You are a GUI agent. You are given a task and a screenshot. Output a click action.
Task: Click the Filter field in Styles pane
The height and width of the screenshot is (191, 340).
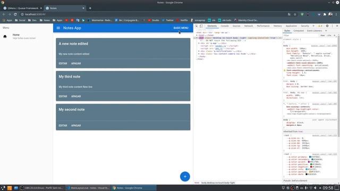tap(301, 36)
